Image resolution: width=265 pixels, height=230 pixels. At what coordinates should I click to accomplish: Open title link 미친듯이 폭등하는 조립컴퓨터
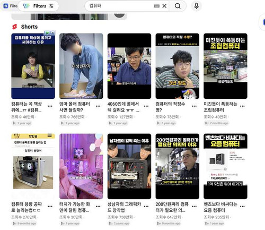coord(220,107)
